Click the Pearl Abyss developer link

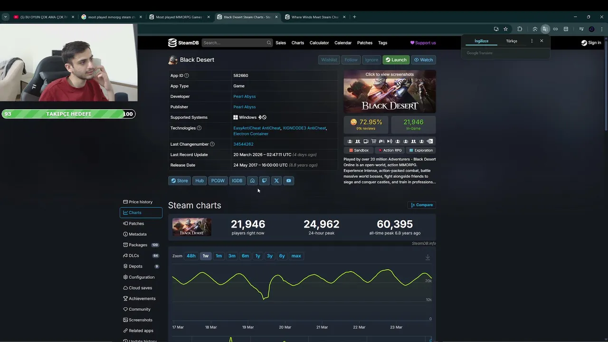245,96
